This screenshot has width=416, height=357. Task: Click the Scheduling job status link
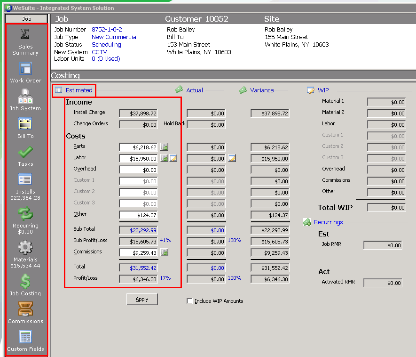click(x=106, y=45)
